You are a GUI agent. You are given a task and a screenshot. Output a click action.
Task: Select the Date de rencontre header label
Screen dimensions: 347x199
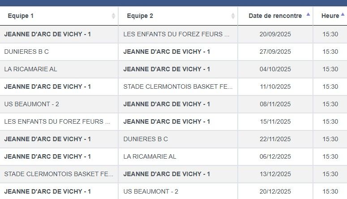[275, 16]
